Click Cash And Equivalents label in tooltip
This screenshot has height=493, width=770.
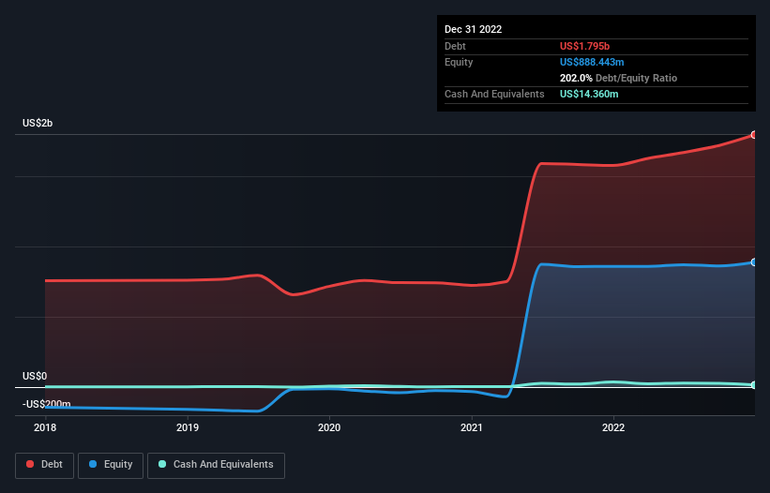click(x=494, y=94)
